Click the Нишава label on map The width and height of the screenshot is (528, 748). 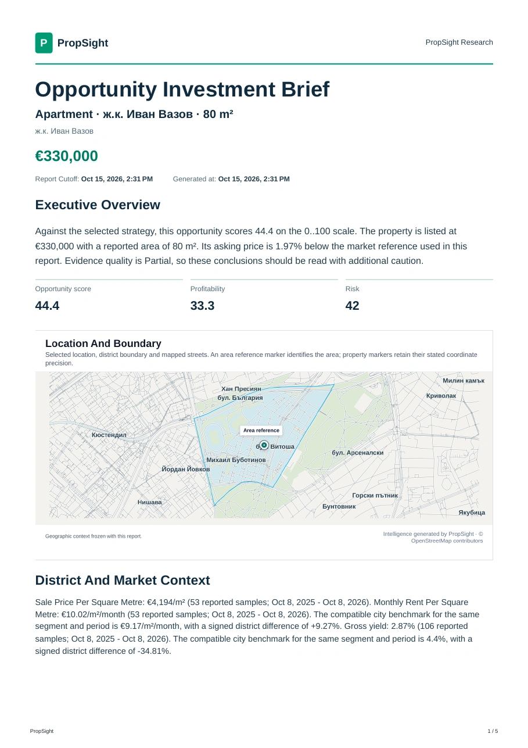click(150, 502)
